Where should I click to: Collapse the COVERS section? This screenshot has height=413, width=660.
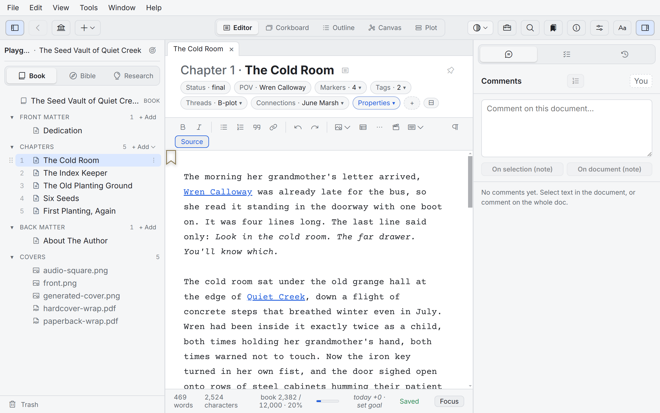pyautogui.click(x=12, y=257)
